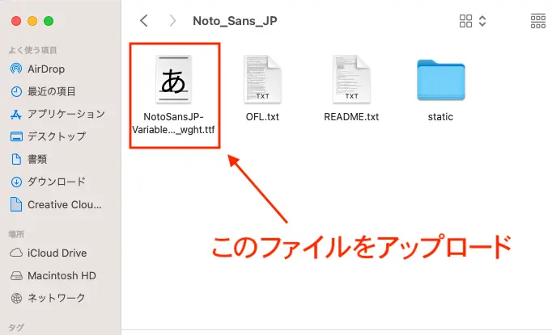Maximize the window with green button

click(x=49, y=21)
